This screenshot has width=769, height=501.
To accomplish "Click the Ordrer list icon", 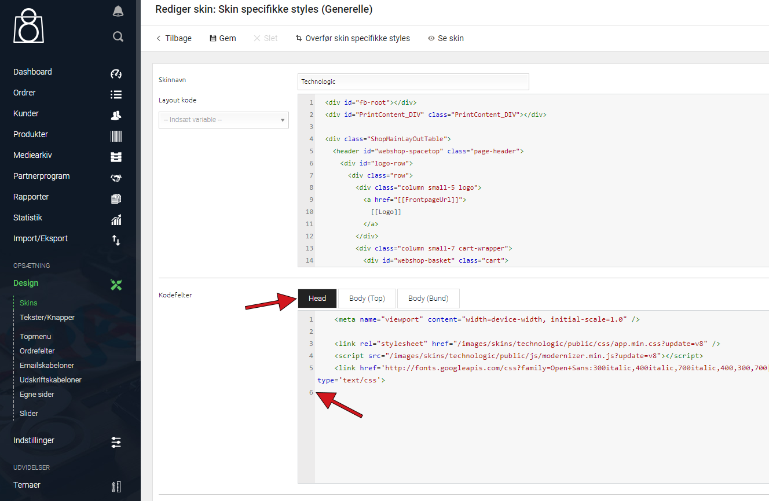I will point(116,94).
